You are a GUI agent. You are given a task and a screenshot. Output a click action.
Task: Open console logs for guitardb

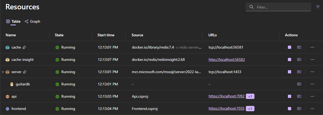(299, 84)
